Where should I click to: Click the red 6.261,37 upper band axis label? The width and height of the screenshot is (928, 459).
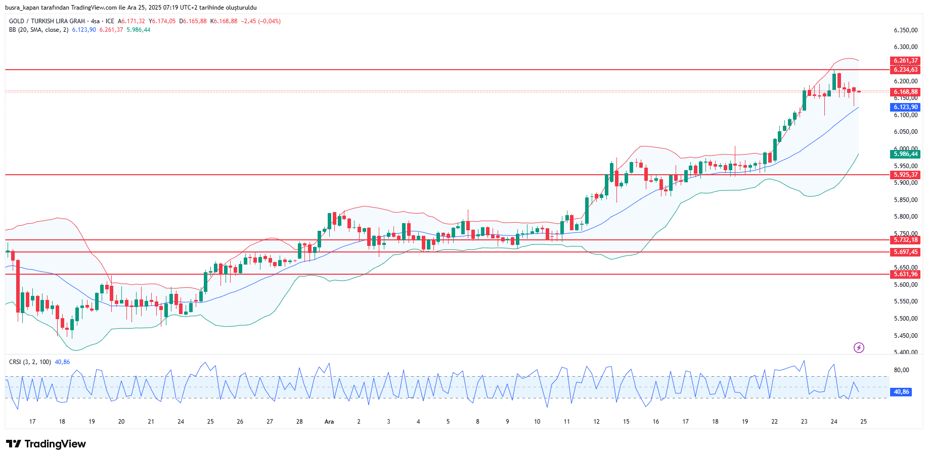pyautogui.click(x=905, y=61)
